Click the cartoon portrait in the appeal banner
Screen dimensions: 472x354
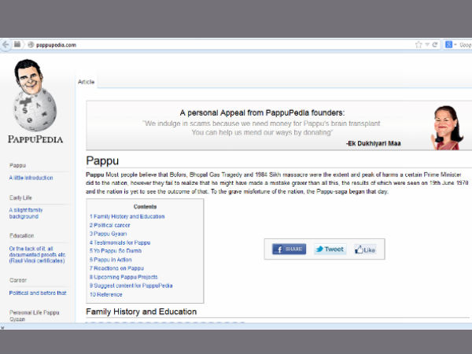coord(446,126)
